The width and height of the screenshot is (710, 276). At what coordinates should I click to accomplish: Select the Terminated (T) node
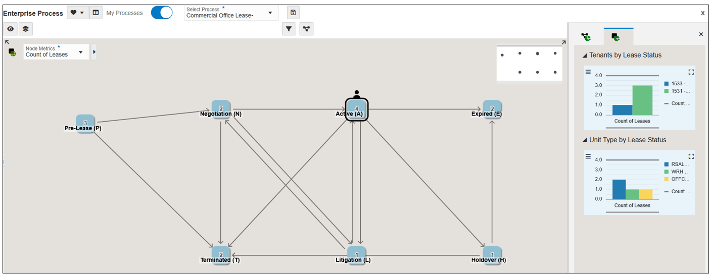point(221,256)
